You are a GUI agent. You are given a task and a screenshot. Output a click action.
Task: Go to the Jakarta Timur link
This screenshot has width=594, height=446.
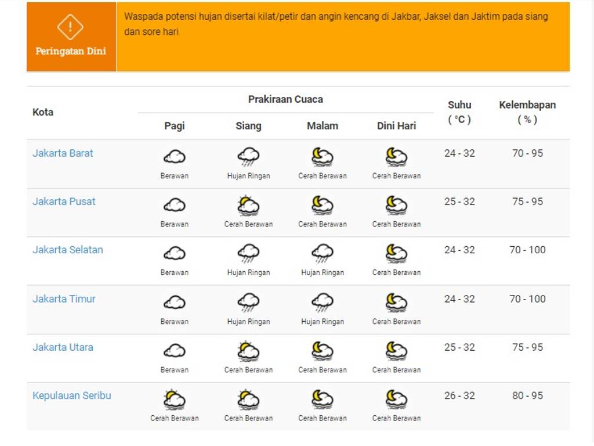tap(64, 299)
